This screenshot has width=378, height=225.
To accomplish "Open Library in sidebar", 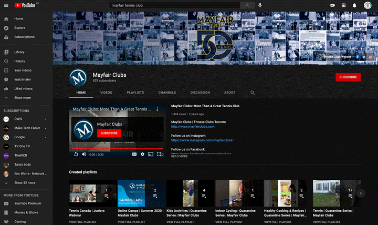I will 25,52.
